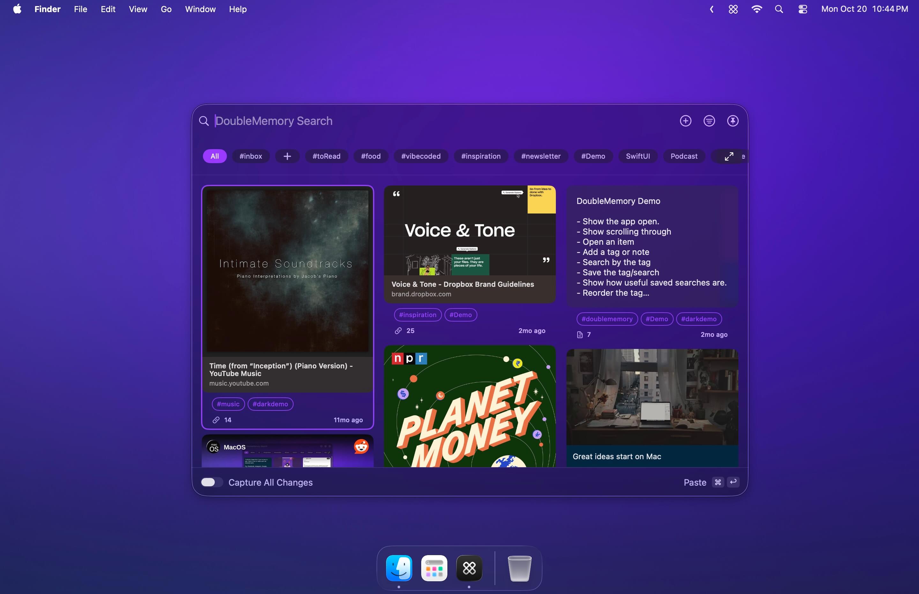Open the filter options icon
919x594 pixels.
[709, 121]
